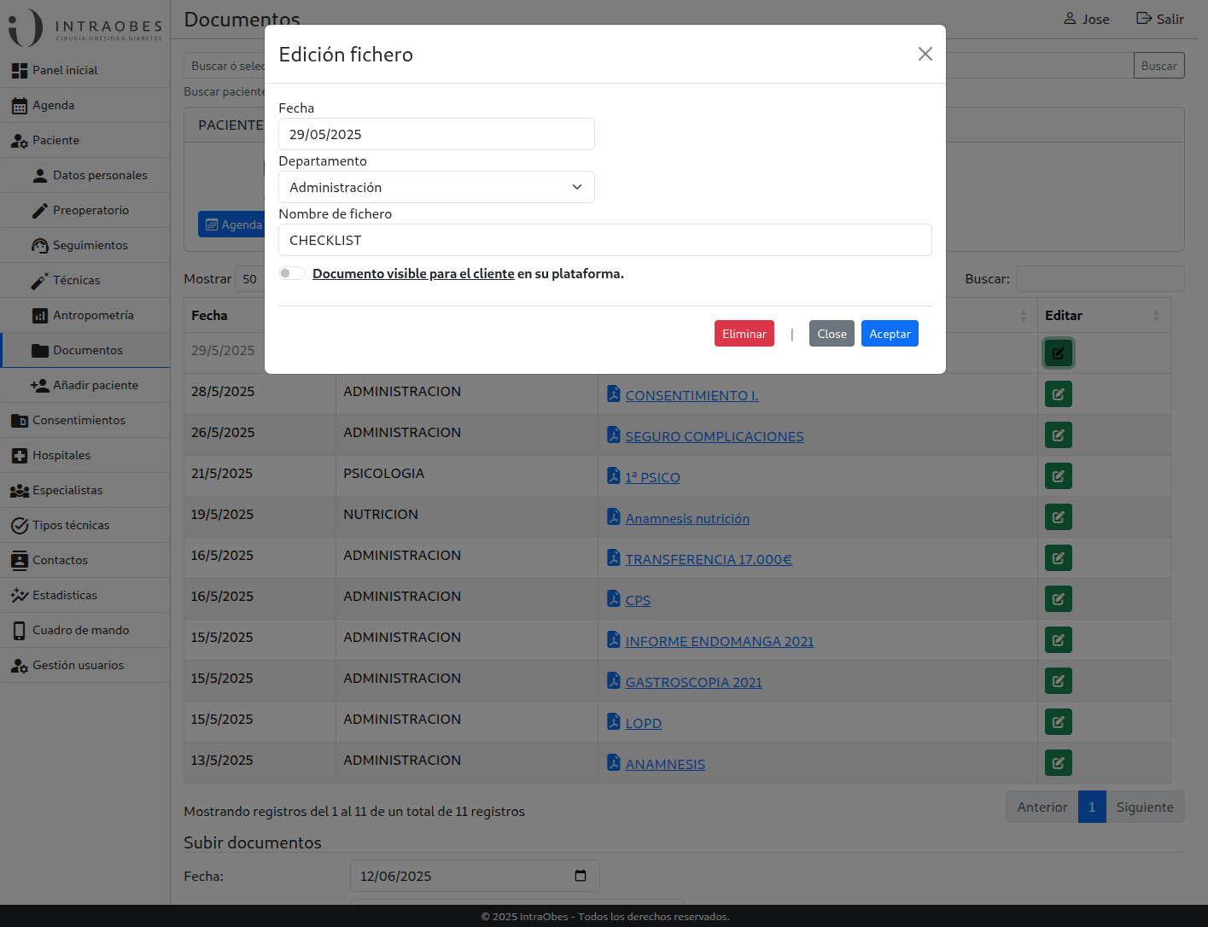Screen dimensions: 1208x927
Task: Click edit icon for 29/5/2025 row
Action: [x=1059, y=353]
